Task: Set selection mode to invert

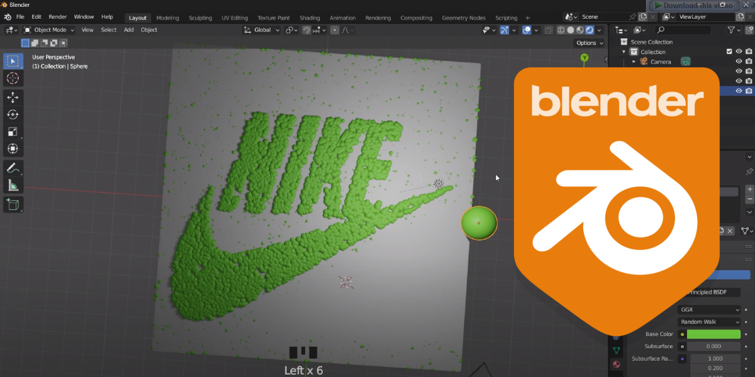Action: [x=53, y=43]
